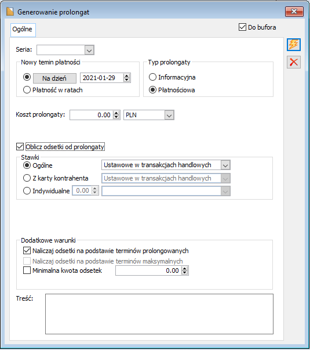Click the red X cancel icon

294,62
